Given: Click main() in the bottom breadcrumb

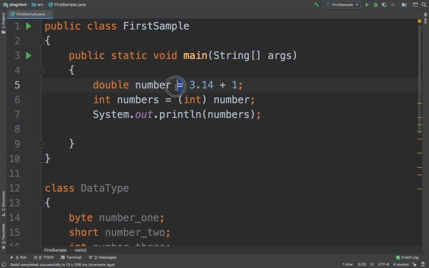Looking at the screenshot, I should tap(80, 250).
